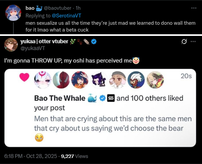Click the first white-haired avatar in the likers row
The height and width of the screenshot is (164, 202).
[43, 80]
